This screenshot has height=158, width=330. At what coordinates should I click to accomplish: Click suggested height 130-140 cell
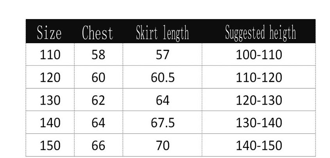259,122
